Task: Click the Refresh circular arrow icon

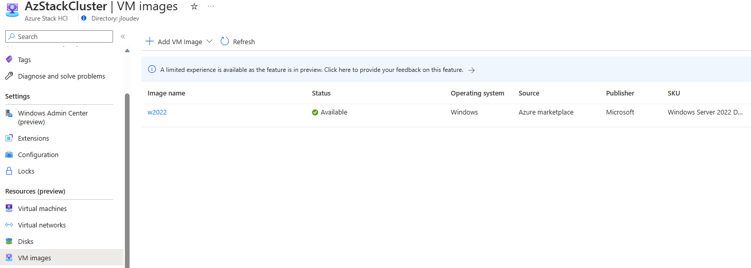Action: click(x=225, y=42)
